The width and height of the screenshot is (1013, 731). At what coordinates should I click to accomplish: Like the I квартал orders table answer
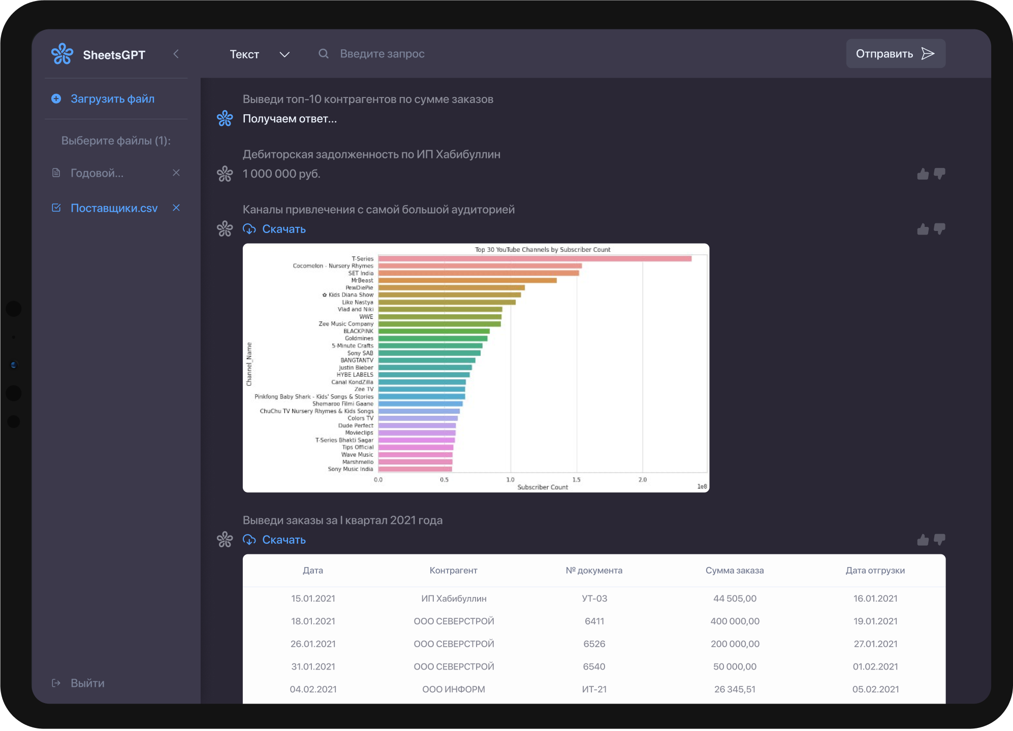click(x=923, y=540)
